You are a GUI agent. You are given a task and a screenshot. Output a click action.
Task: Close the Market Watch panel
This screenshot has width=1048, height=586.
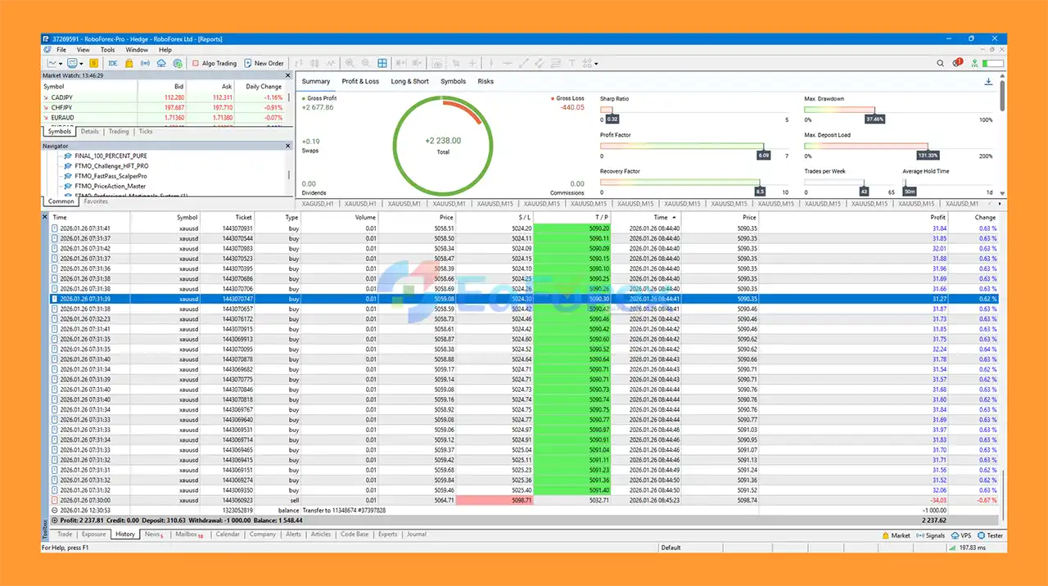pyautogui.click(x=287, y=75)
